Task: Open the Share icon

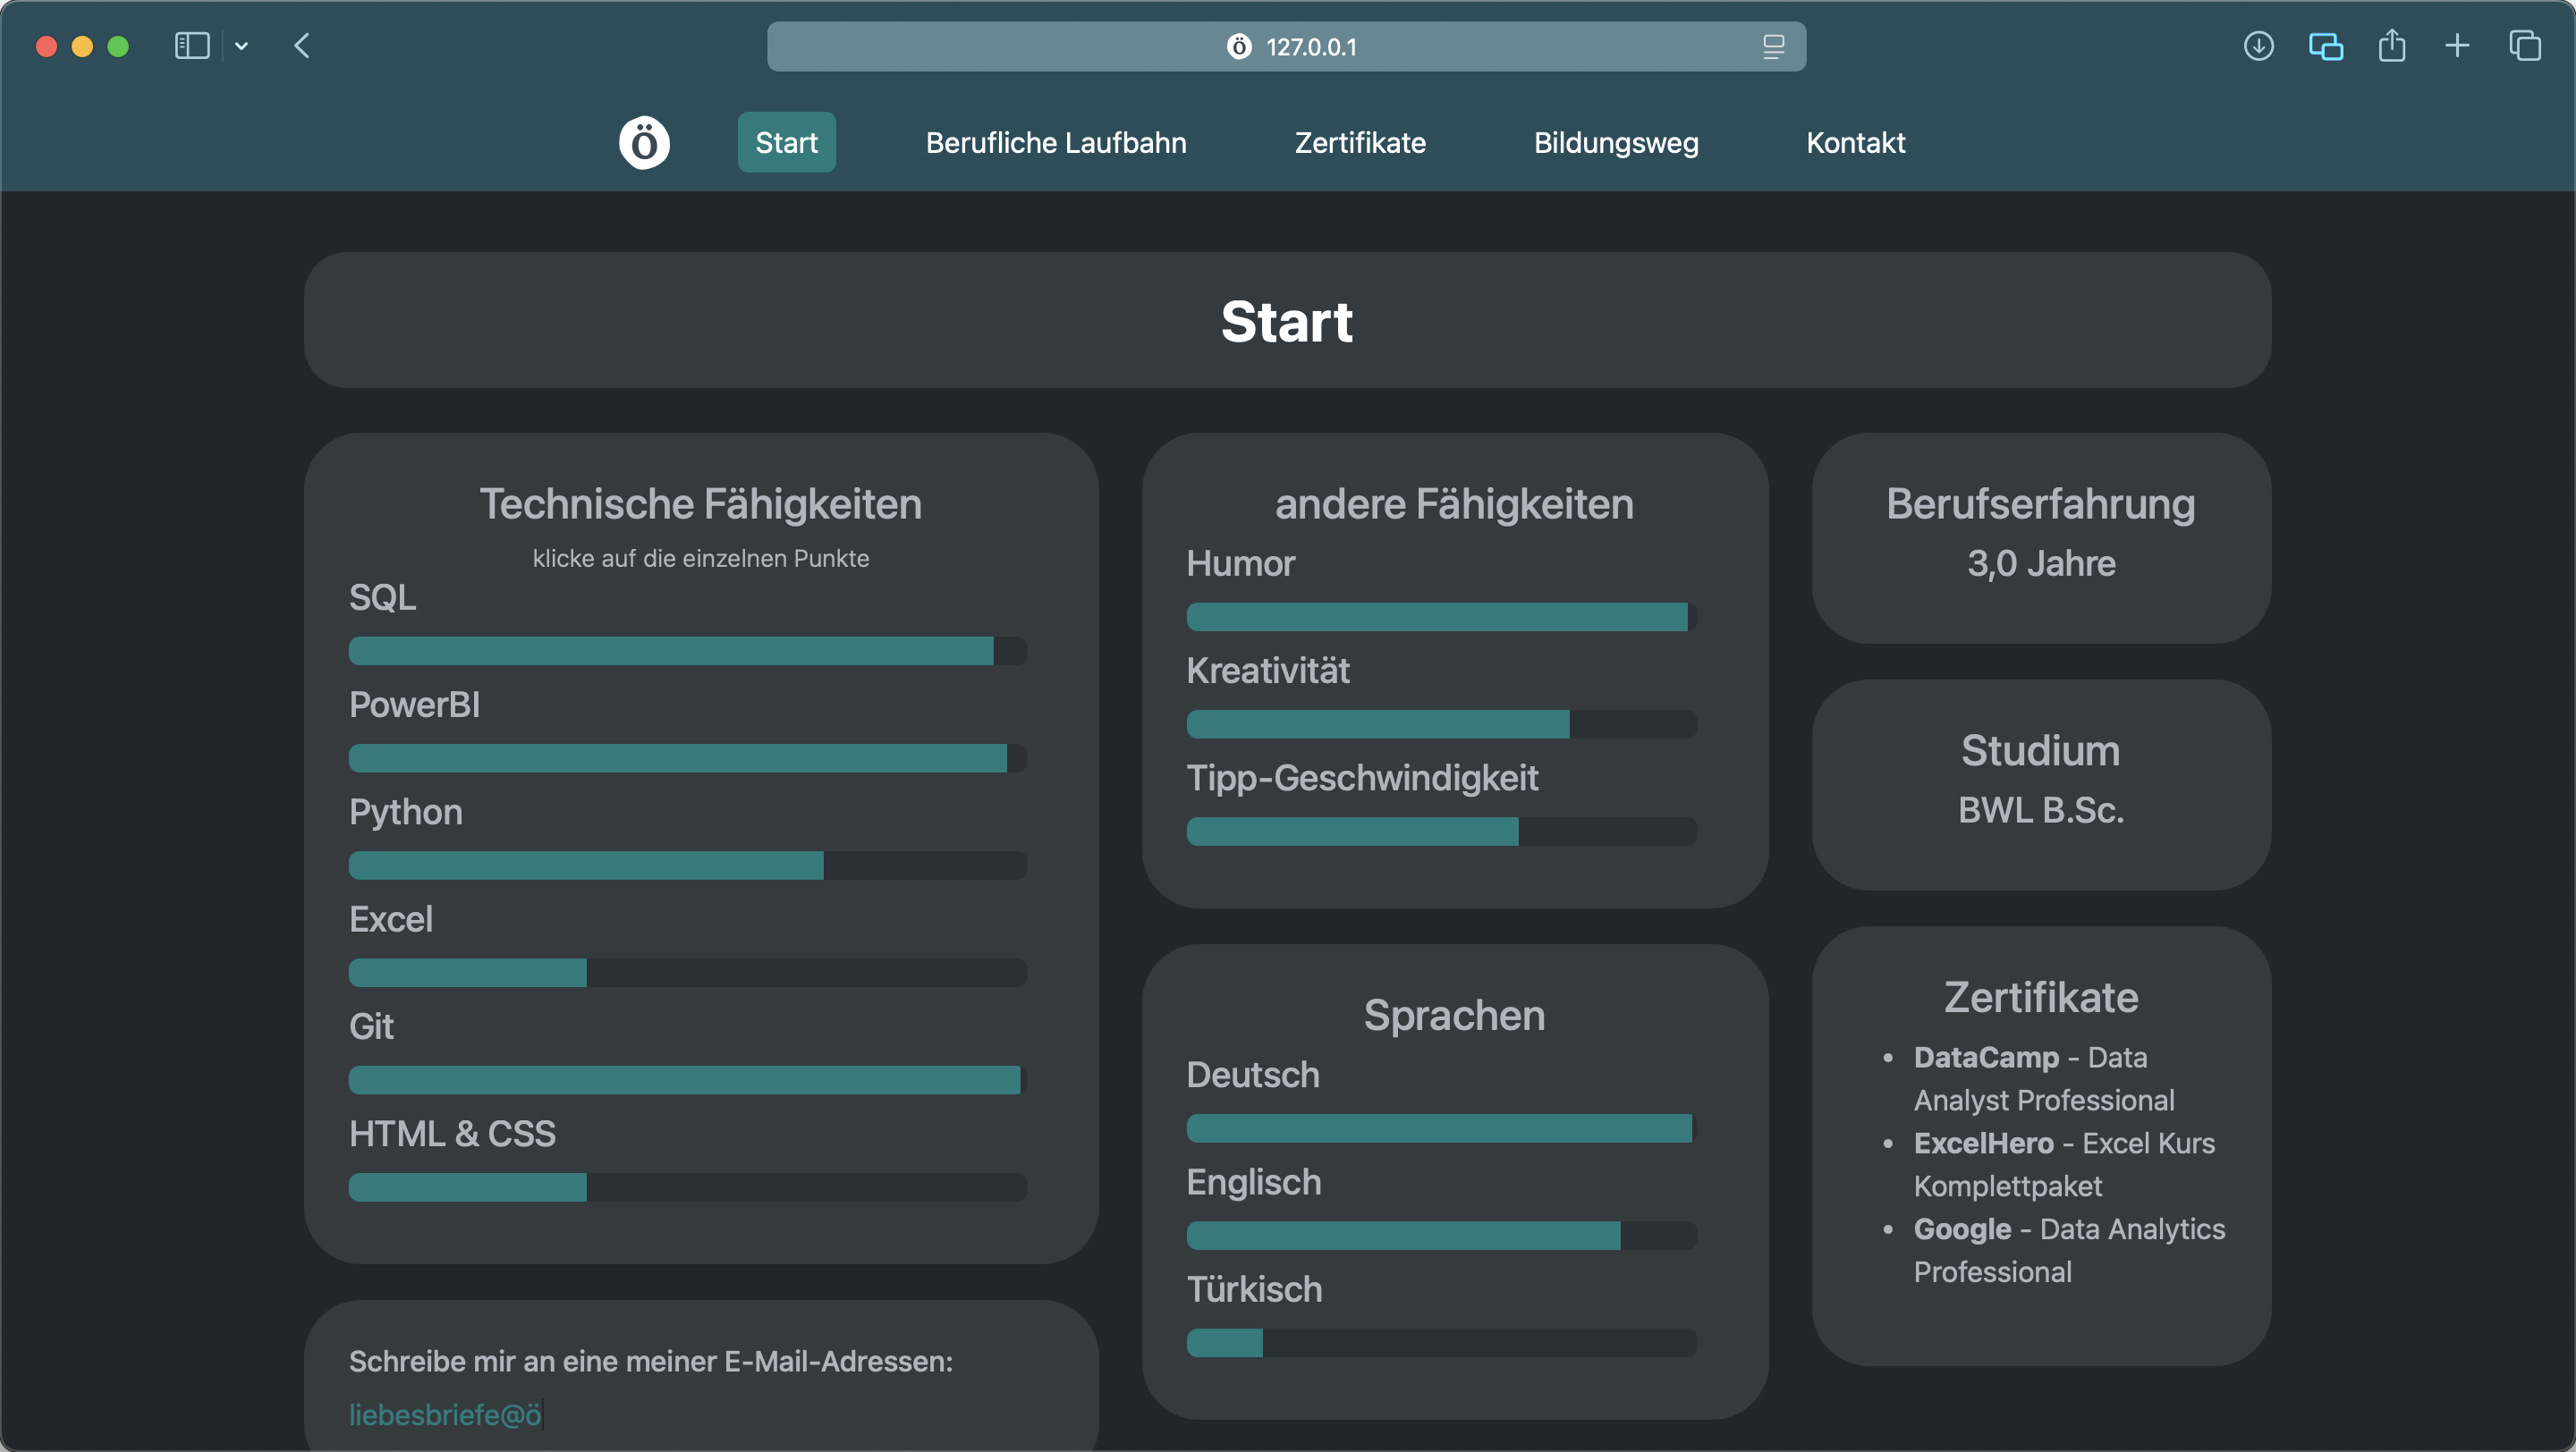Action: (x=2391, y=46)
